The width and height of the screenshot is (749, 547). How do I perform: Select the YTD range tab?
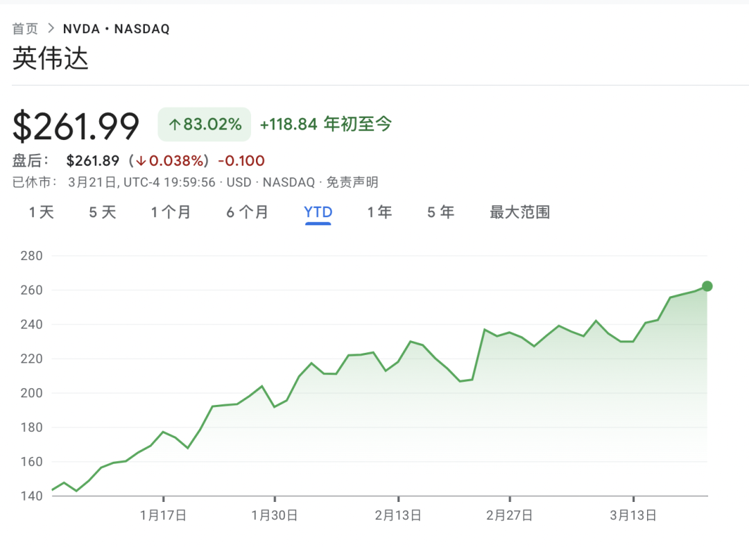318,212
